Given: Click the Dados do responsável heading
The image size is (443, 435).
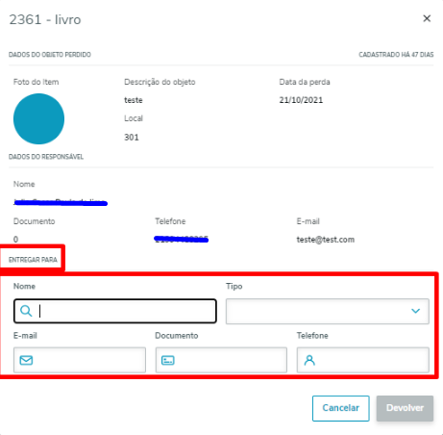Looking at the screenshot, I should click(x=46, y=157).
